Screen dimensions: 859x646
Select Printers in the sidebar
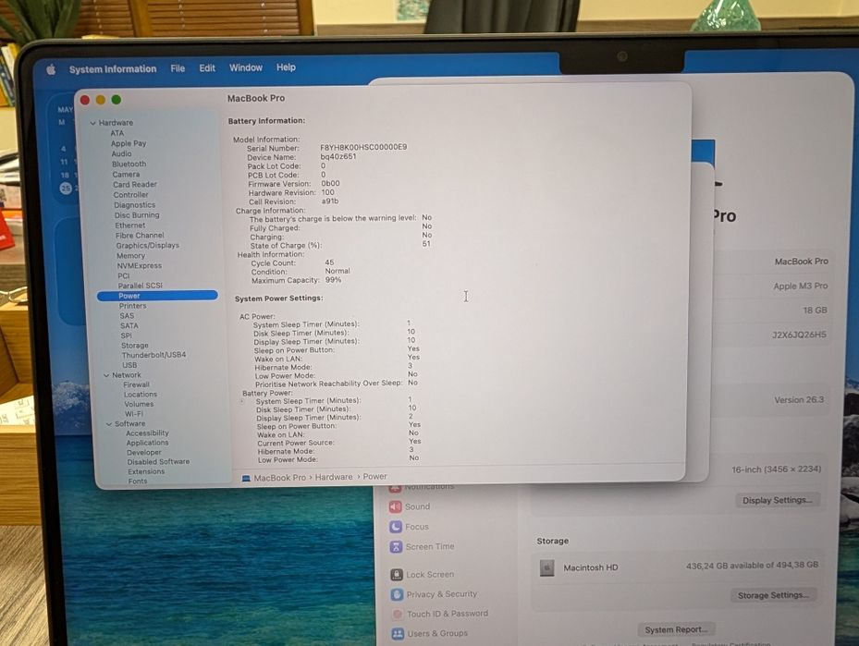132,306
